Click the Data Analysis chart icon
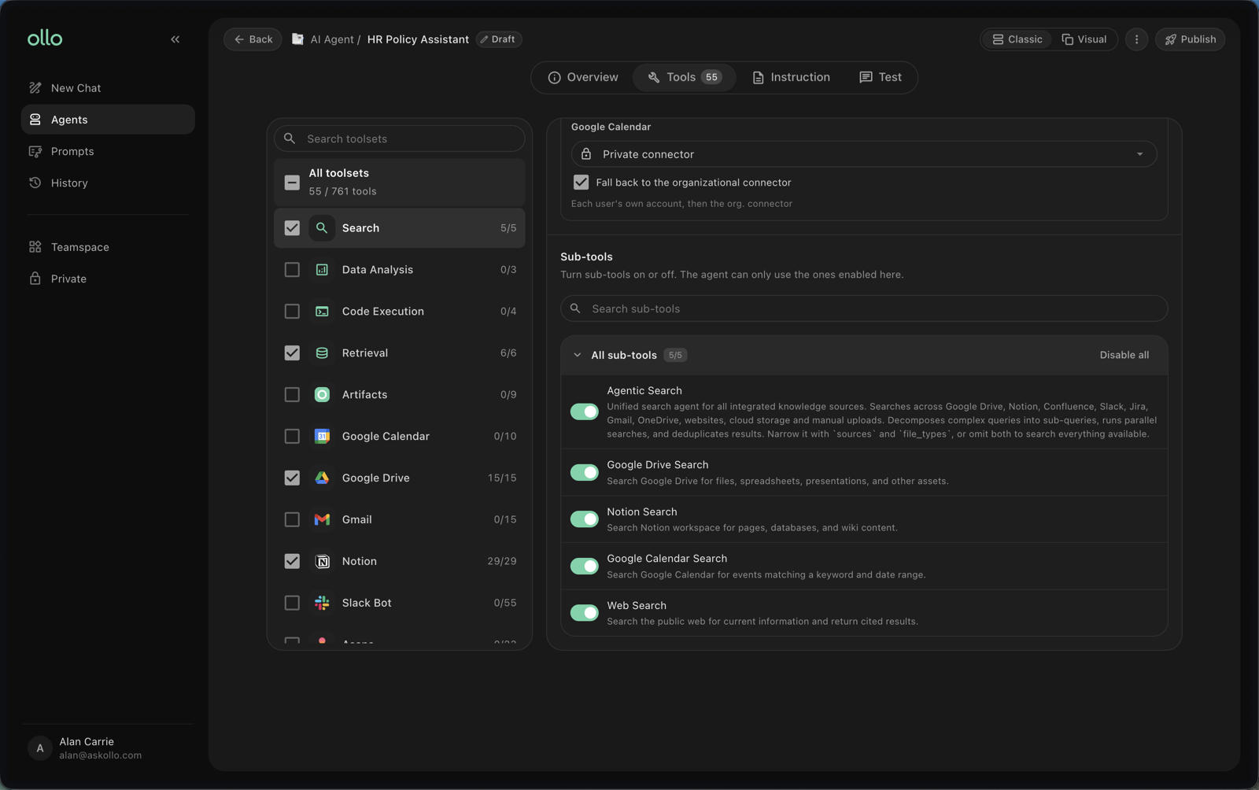The image size is (1259, 790). tap(322, 270)
